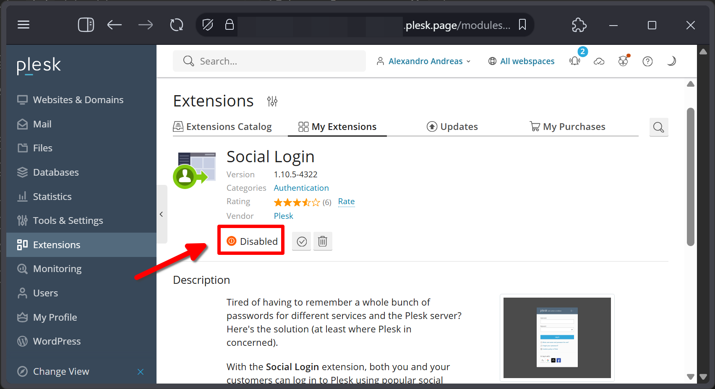Open the browser extensions puzzle icon

(x=579, y=25)
